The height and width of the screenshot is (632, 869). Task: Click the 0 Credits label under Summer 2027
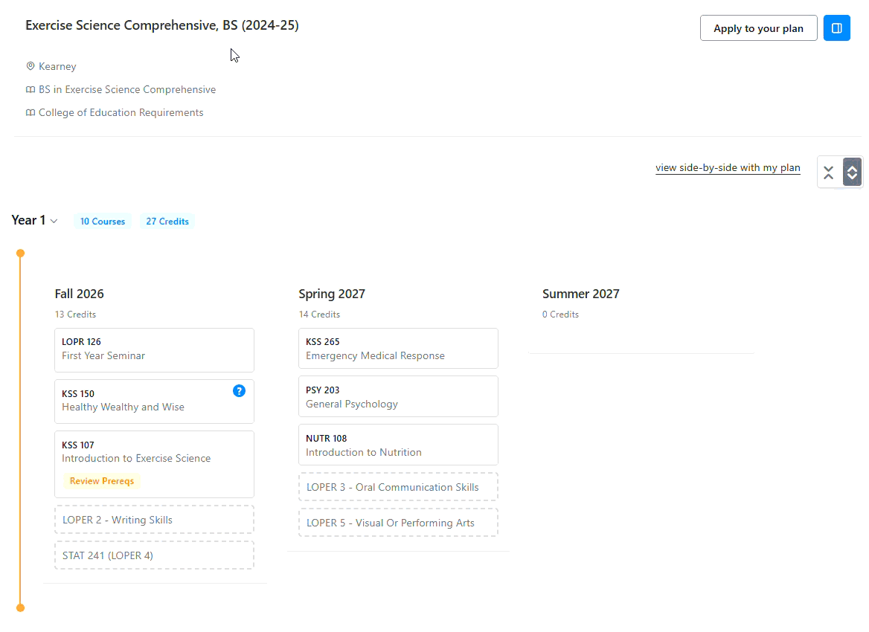(x=560, y=314)
